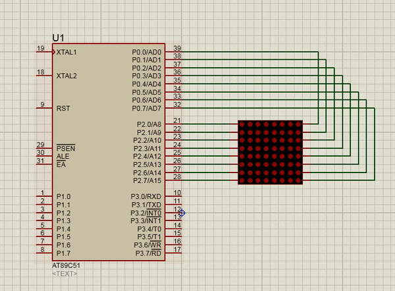The height and width of the screenshot is (291, 395).
Task: Click the P2.0/A8 pin label
Action: 149,124
